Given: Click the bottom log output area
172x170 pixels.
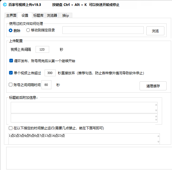Looking at the screenshot, I should [89, 158].
